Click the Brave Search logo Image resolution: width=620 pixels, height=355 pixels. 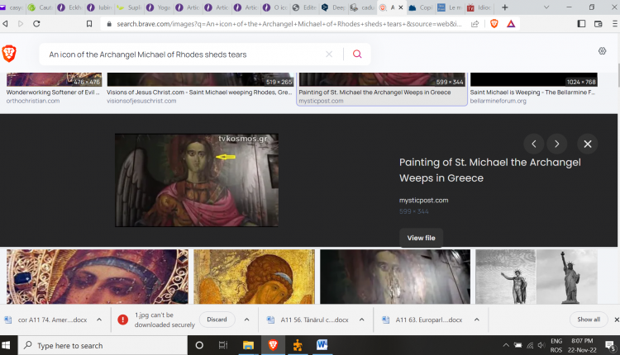(12, 53)
